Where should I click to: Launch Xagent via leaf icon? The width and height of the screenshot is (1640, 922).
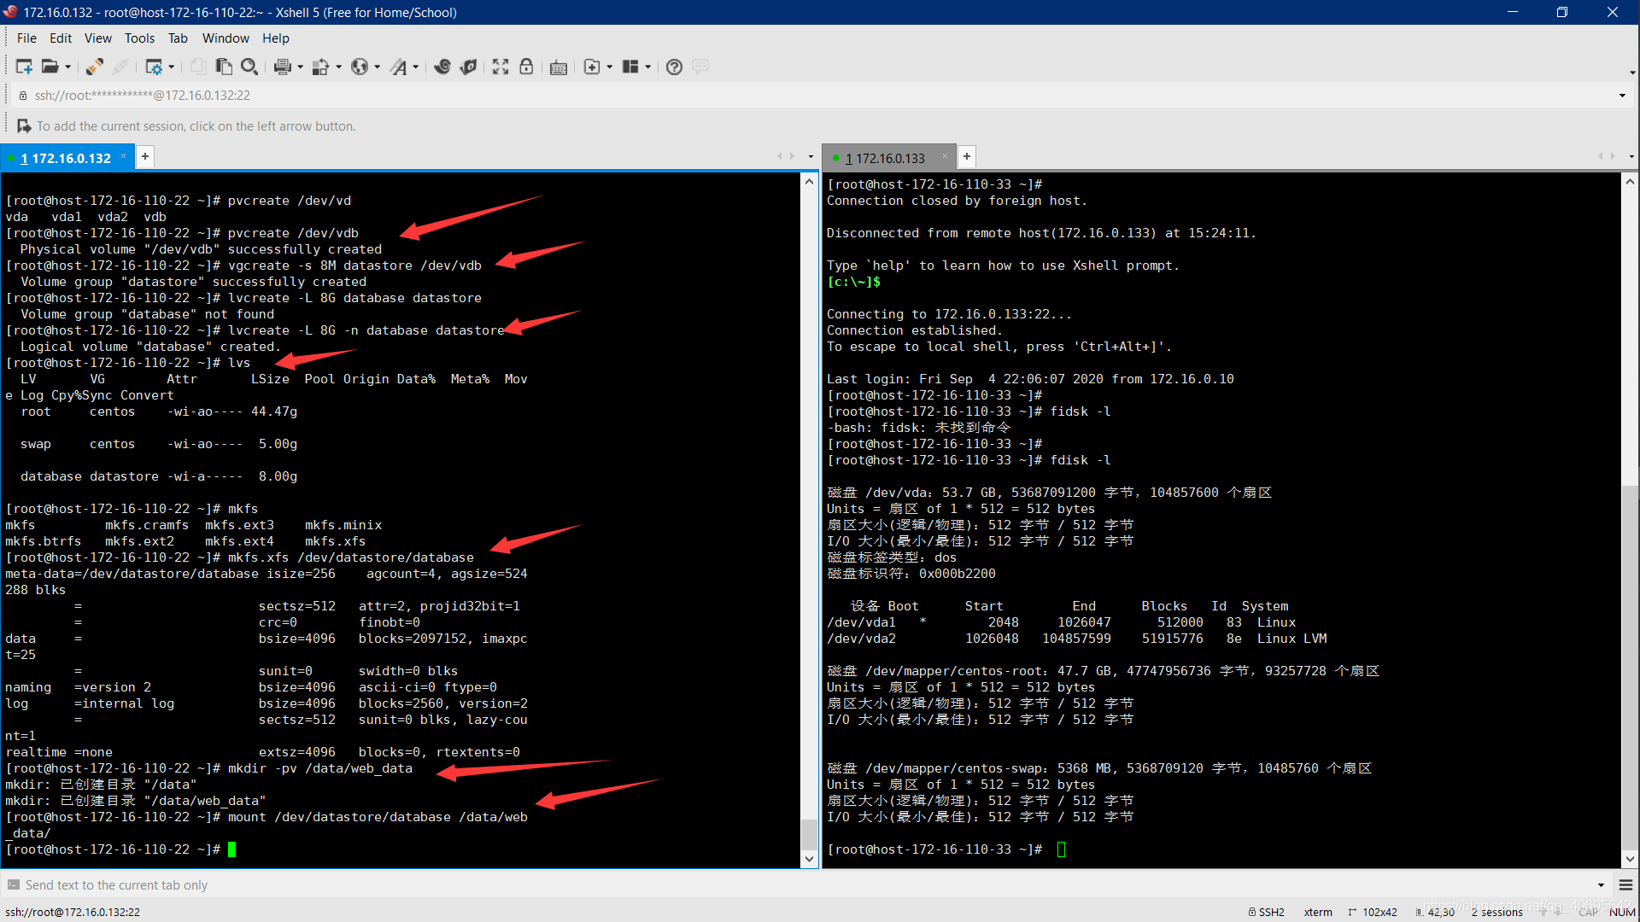pyautogui.click(x=468, y=67)
